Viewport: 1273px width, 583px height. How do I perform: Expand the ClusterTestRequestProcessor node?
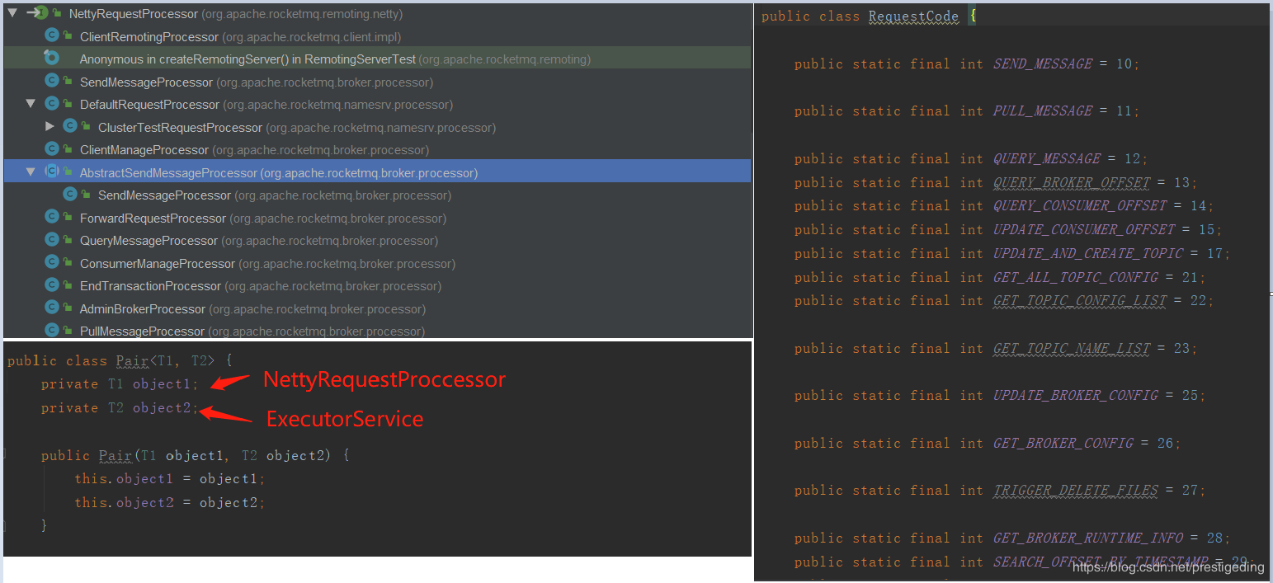click(50, 127)
